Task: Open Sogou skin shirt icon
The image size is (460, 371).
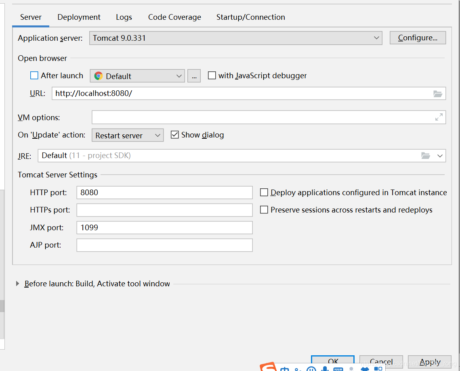Action: point(365,369)
